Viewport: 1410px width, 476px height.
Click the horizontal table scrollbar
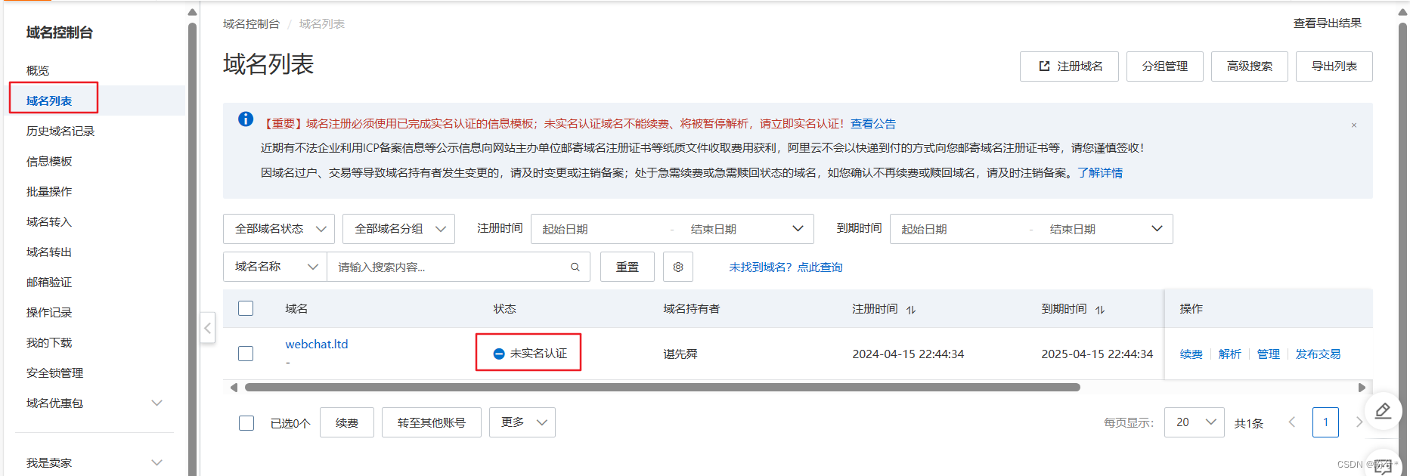[x=662, y=388]
